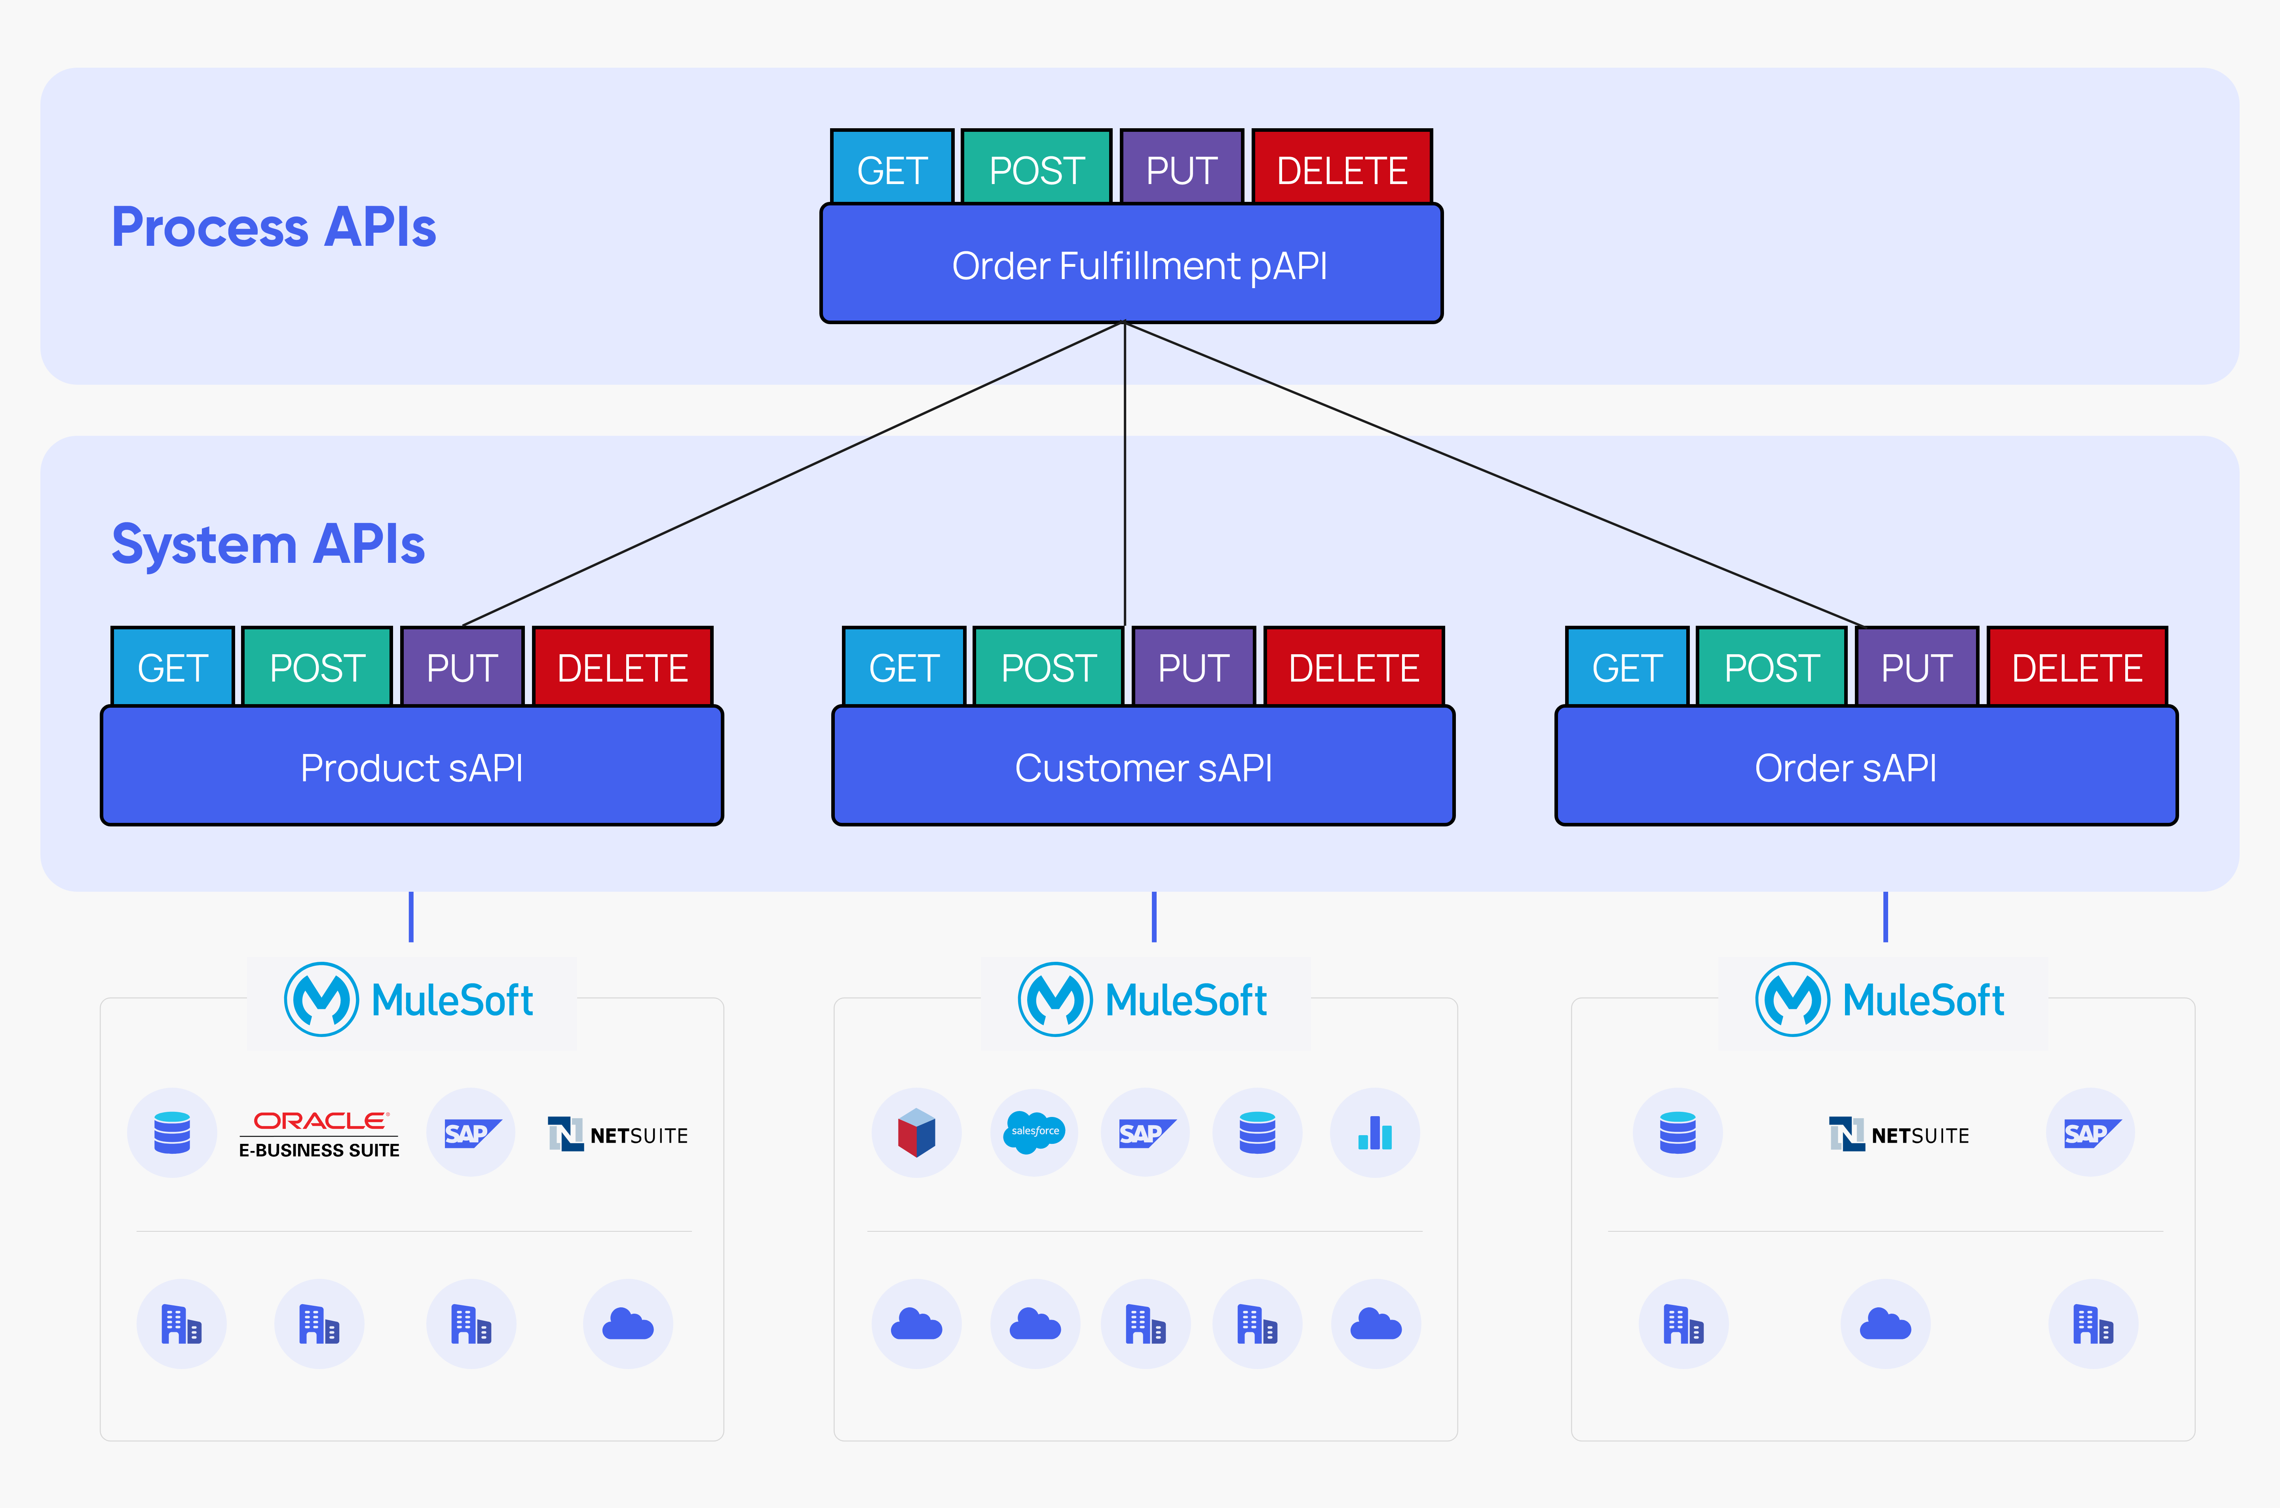Click the database icon in Order systems panel
This screenshot has height=1508, width=2280.
[x=1678, y=1133]
